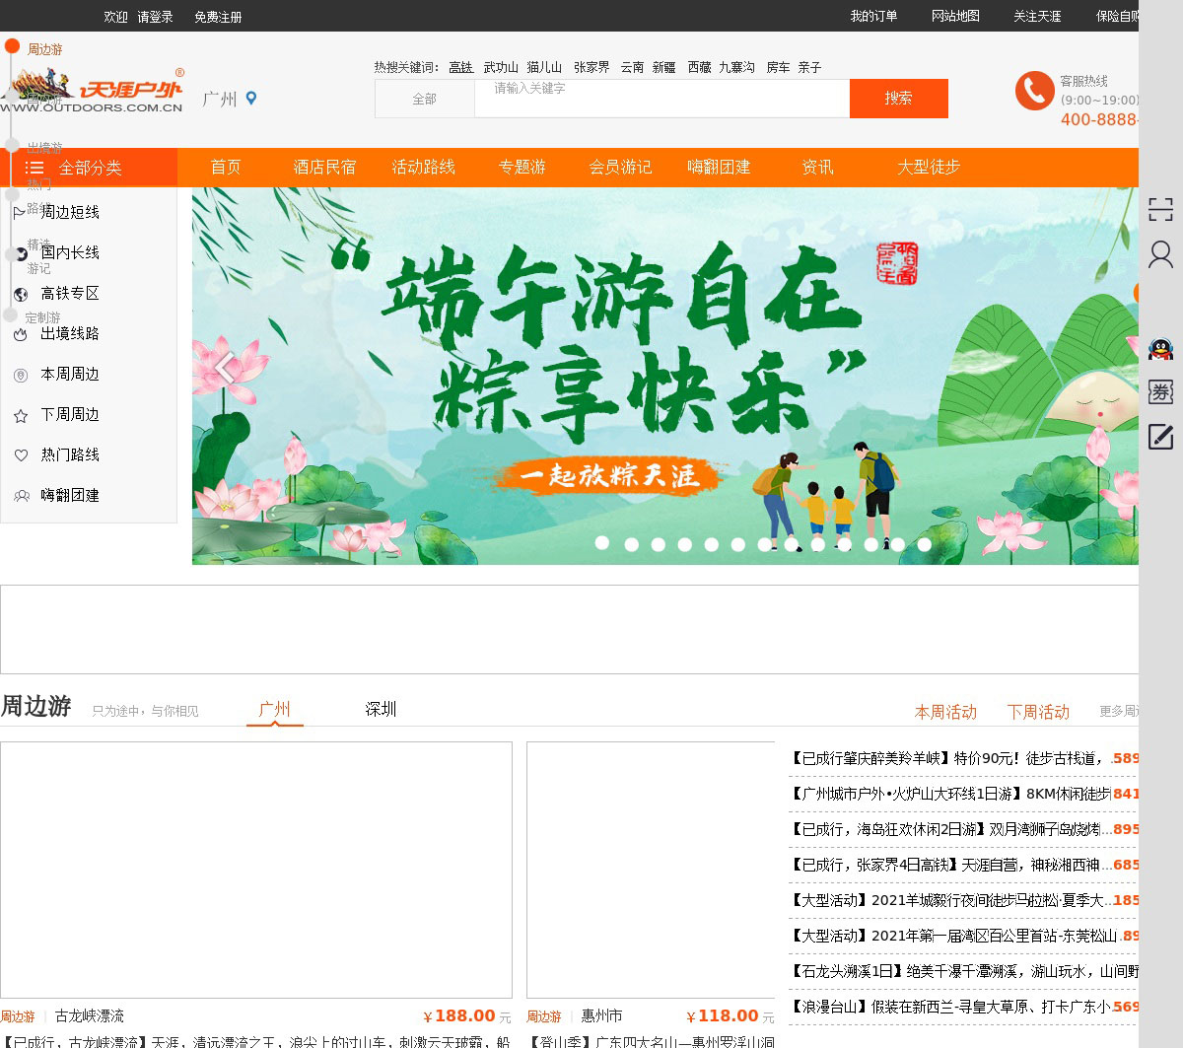Select the last banner carousel dot

click(924, 543)
